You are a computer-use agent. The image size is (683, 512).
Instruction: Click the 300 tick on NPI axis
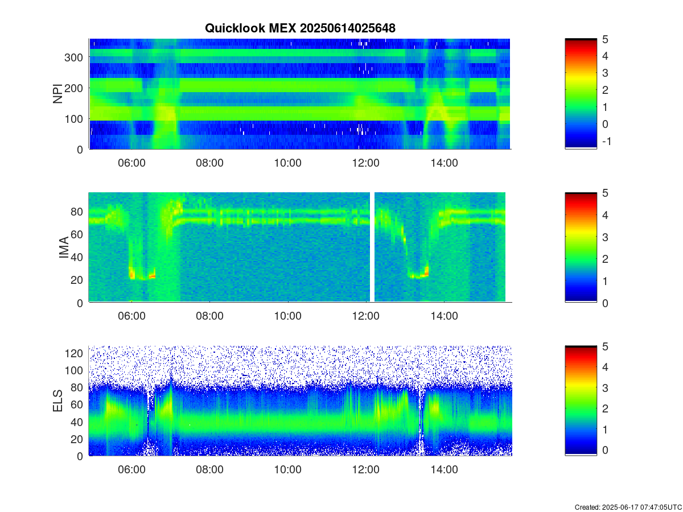pos(75,57)
